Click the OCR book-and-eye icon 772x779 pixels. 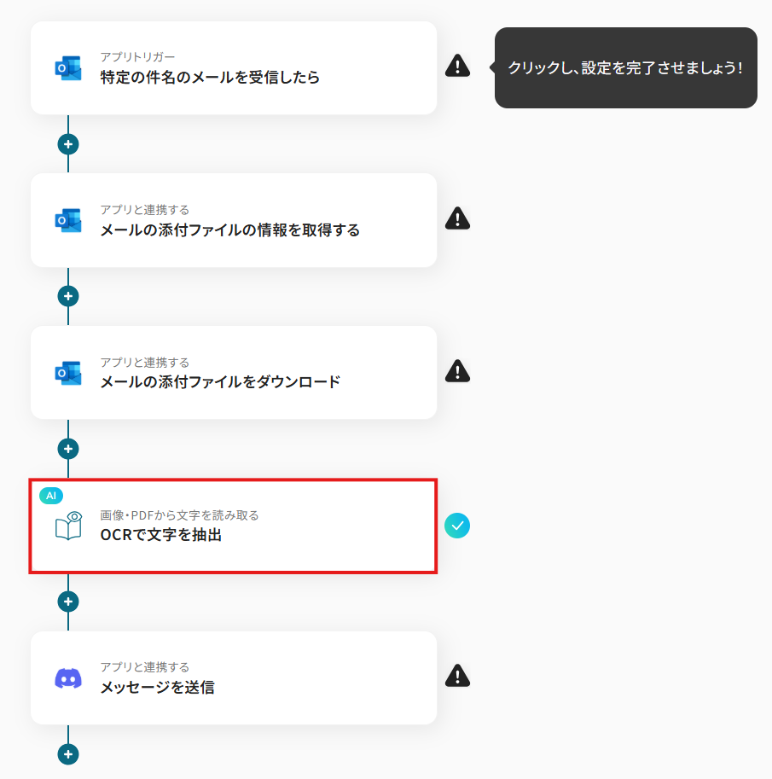pyautogui.click(x=68, y=526)
